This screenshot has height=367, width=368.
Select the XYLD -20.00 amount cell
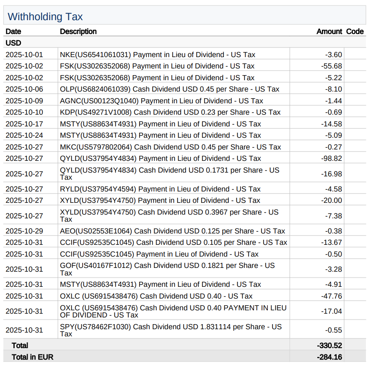point(332,200)
